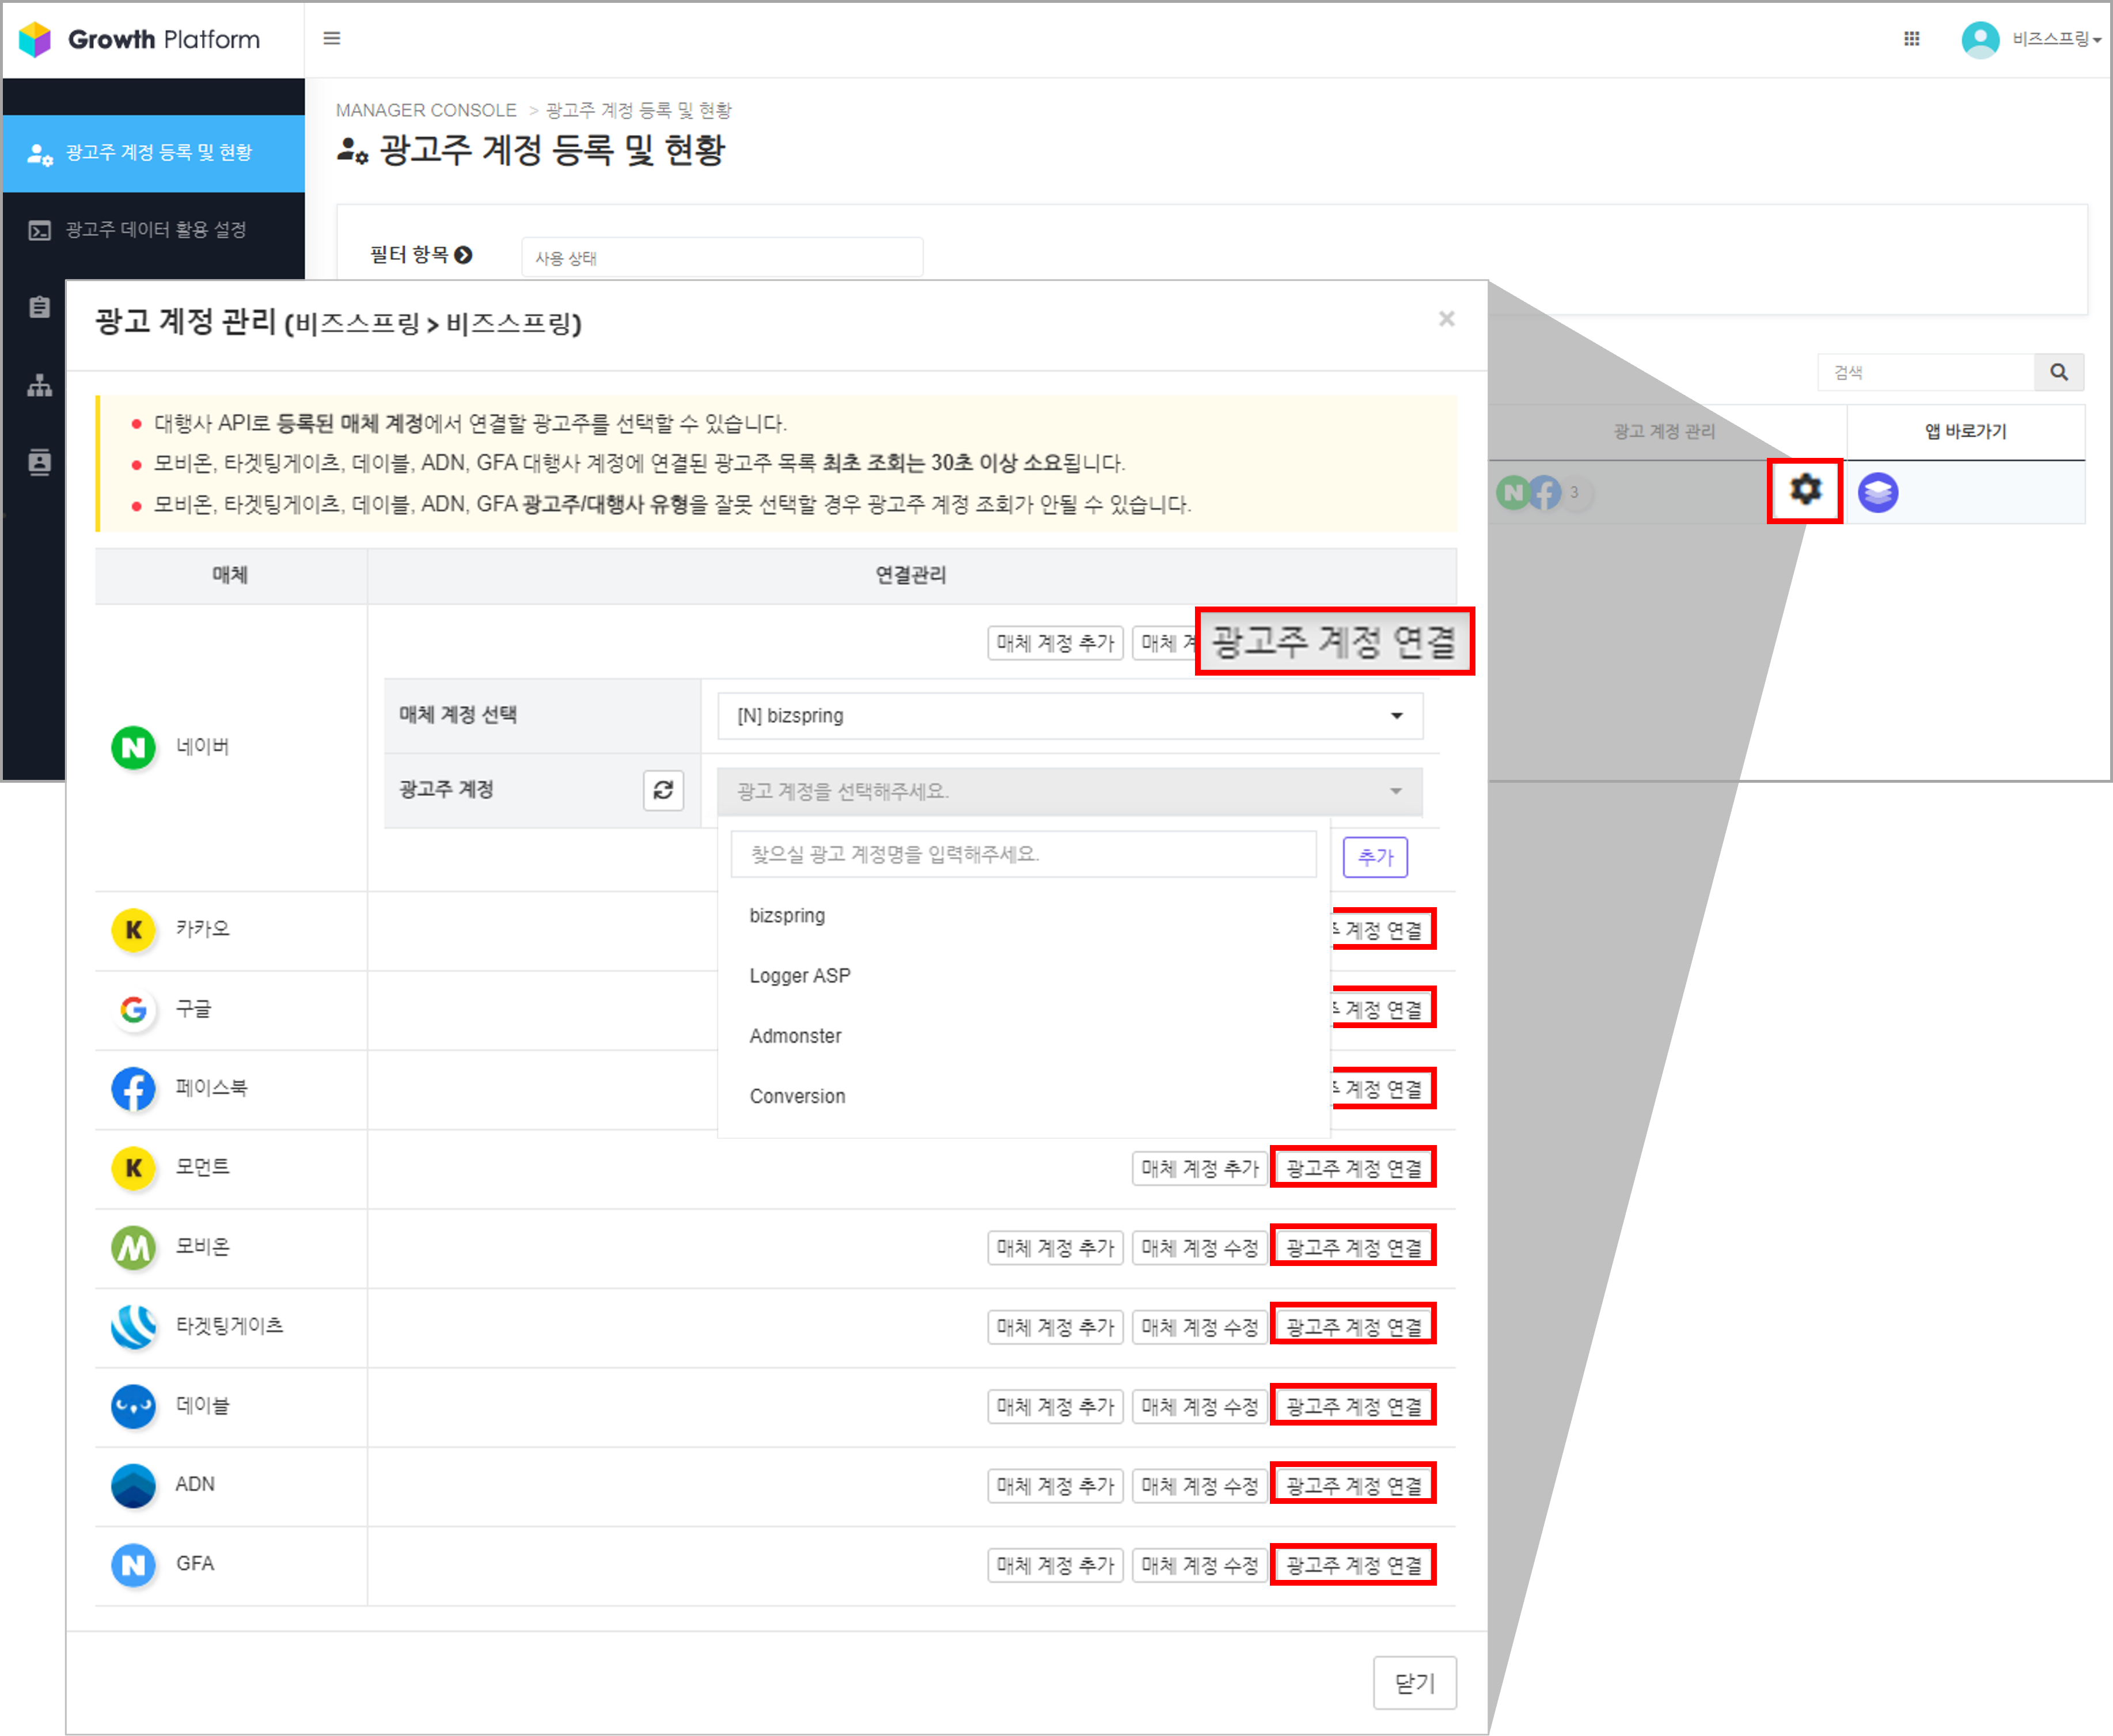Screen dimensions: 2113x1736
Task: Open the apps grid icon in header
Action: coord(1911,39)
